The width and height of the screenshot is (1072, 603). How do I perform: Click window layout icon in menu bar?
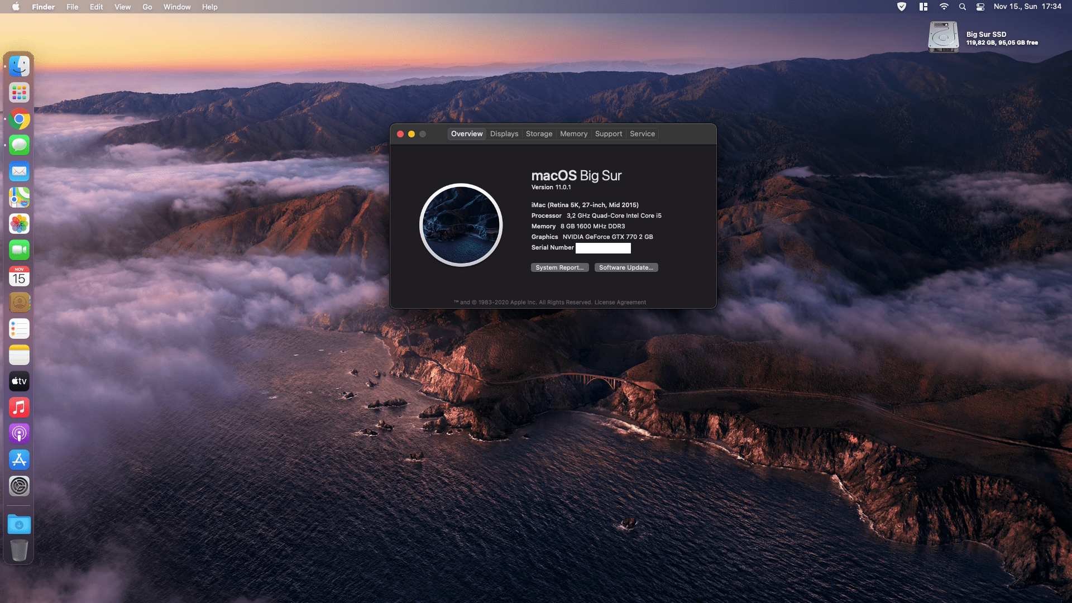(923, 7)
